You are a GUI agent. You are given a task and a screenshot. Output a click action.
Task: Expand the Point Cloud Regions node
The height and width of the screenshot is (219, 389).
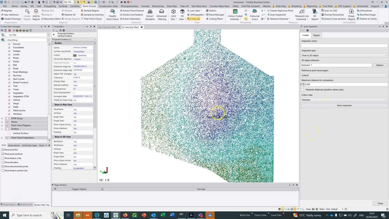click(x=2, y=125)
